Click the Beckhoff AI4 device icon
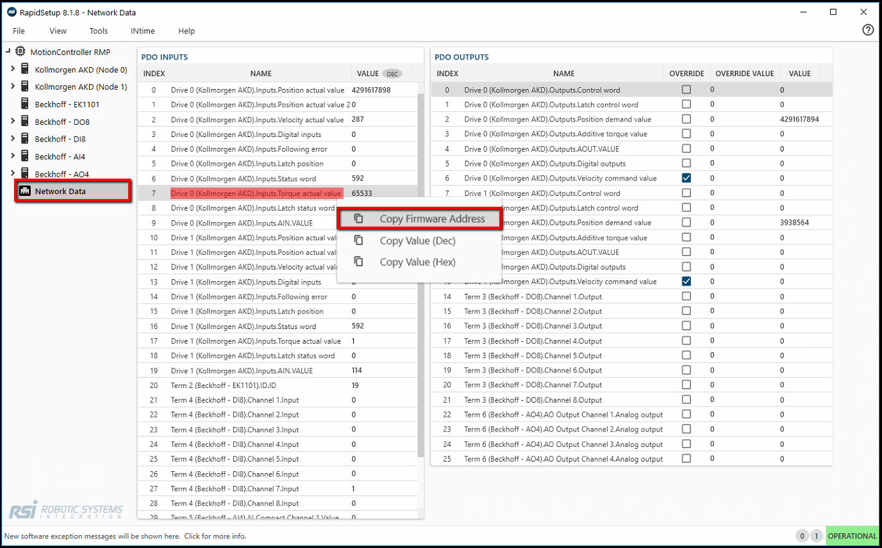Screen dimensions: 882x548 (25, 156)
